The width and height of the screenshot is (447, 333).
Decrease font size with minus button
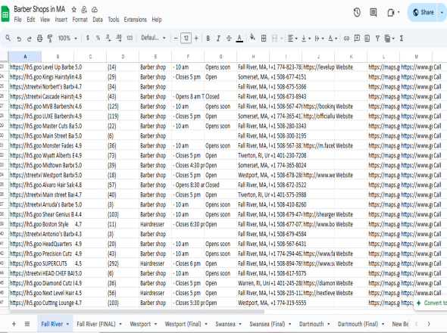click(176, 38)
